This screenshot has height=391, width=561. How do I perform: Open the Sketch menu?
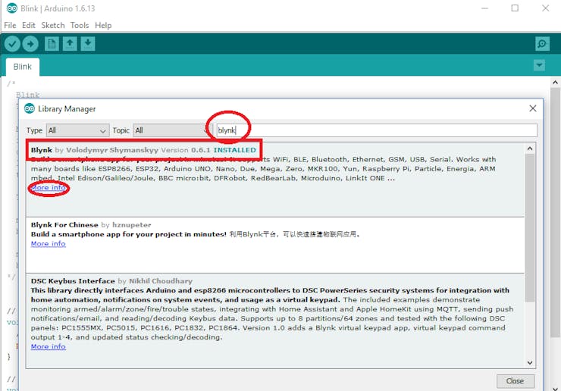53,26
